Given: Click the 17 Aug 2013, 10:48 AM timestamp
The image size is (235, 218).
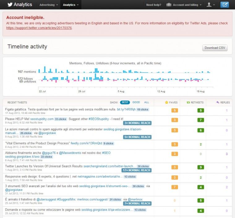Looking at the screenshot, I should [25, 113].
